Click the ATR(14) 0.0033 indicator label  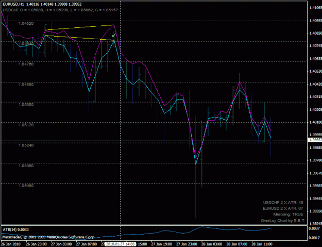click(x=15, y=229)
